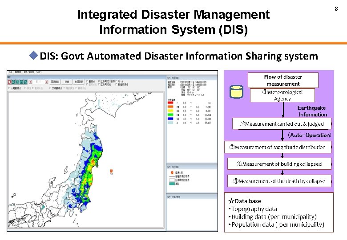This screenshot has width=347, height=240.
Task: Click the white boundary box in lower legend
Action: click(x=172, y=180)
